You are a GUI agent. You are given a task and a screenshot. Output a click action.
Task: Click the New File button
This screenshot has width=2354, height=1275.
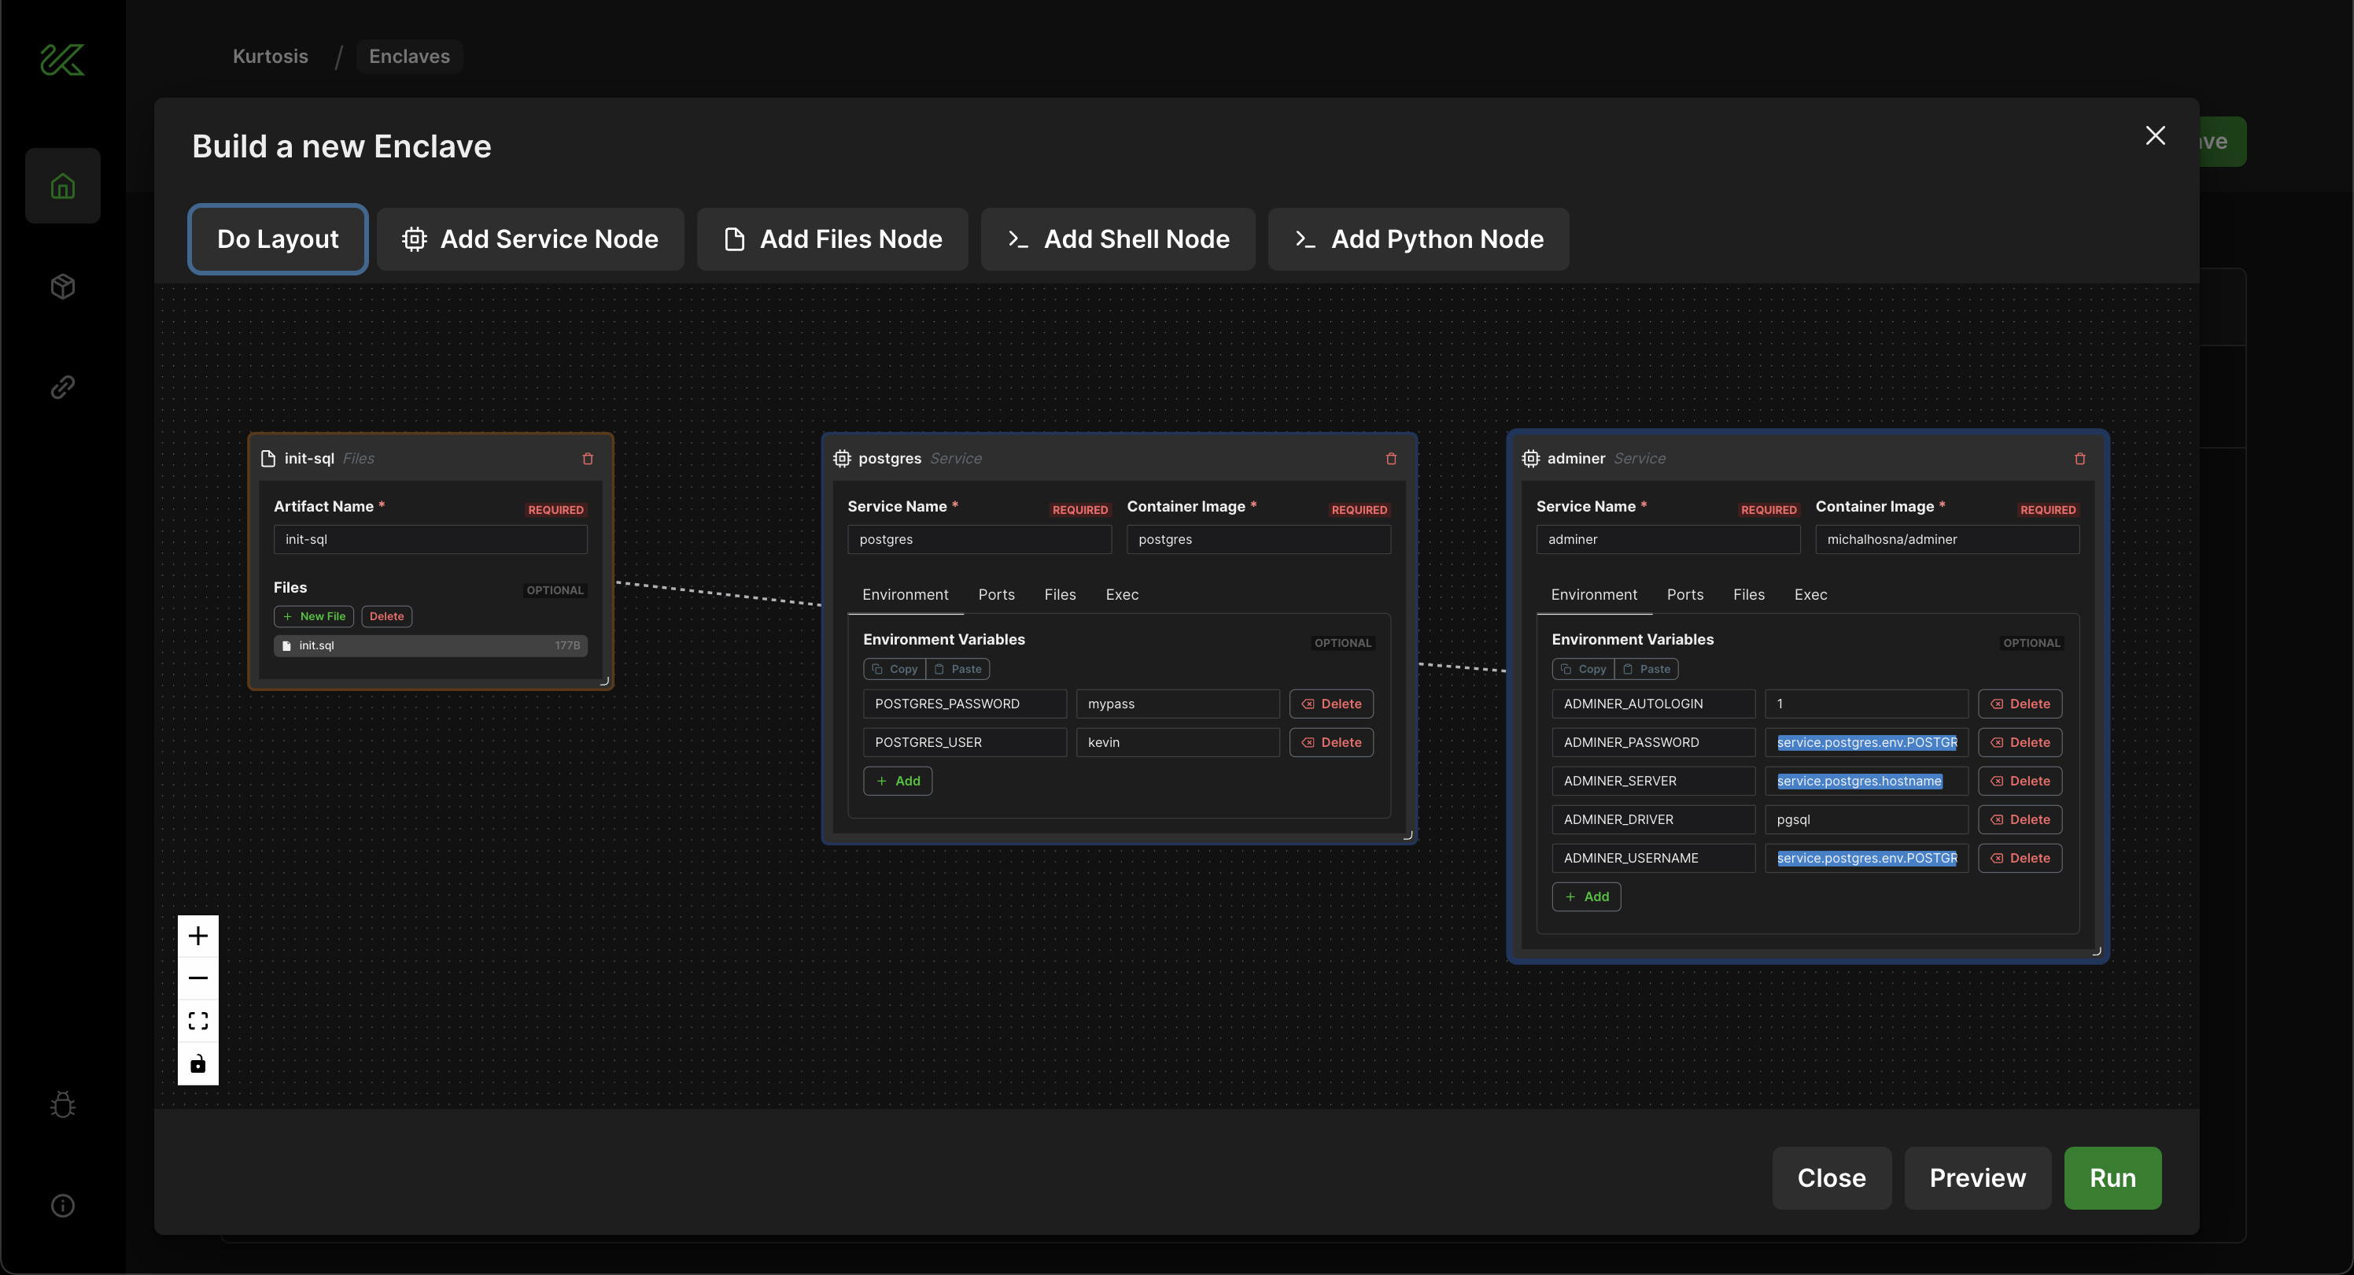pos(313,616)
